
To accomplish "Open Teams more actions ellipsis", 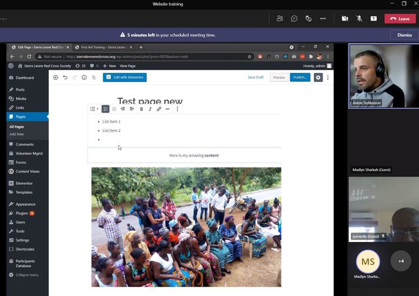I will pos(323,18).
